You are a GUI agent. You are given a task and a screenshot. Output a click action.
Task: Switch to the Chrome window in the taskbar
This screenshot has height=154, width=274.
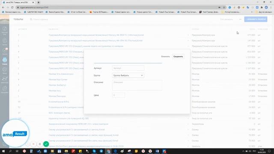coord(108,151)
